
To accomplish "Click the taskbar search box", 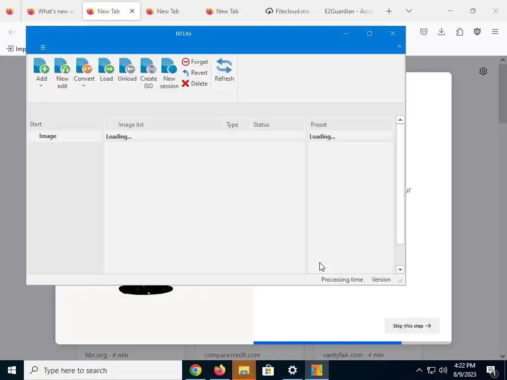I will click(103, 370).
